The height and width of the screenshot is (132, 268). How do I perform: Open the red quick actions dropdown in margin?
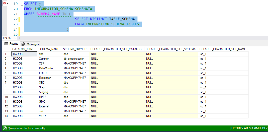pos(6,4)
